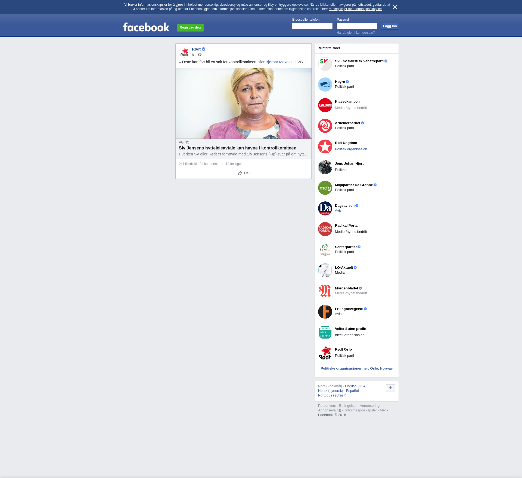This screenshot has height=478, width=522.
Task: Open Politisk organisasjon category link
Action: (x=351, y=149)
